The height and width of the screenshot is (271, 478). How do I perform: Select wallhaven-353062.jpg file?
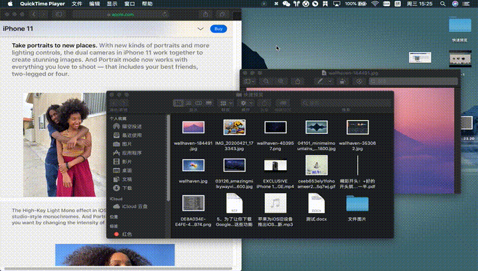click(x=358, y=127)
